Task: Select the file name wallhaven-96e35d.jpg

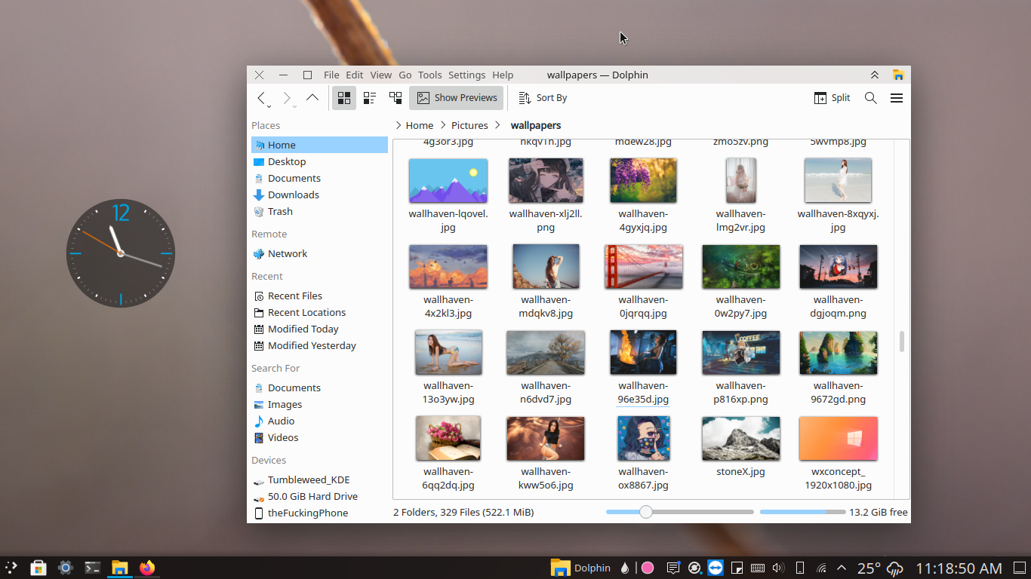Action: pos(643,393)
